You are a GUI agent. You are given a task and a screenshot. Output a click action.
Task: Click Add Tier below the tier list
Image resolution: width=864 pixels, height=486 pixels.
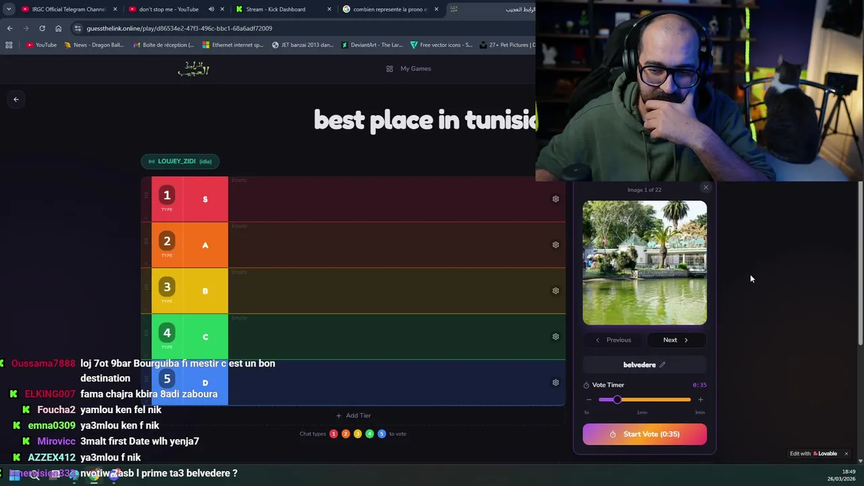353,416
